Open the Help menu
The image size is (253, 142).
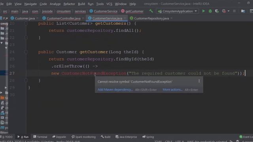[132, 4]
